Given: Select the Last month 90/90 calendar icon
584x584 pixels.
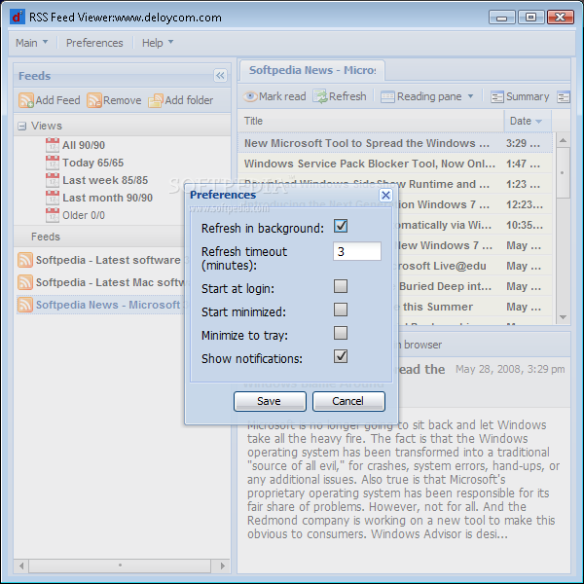Looking at the screenshot, I should click(x=53, y=198).
